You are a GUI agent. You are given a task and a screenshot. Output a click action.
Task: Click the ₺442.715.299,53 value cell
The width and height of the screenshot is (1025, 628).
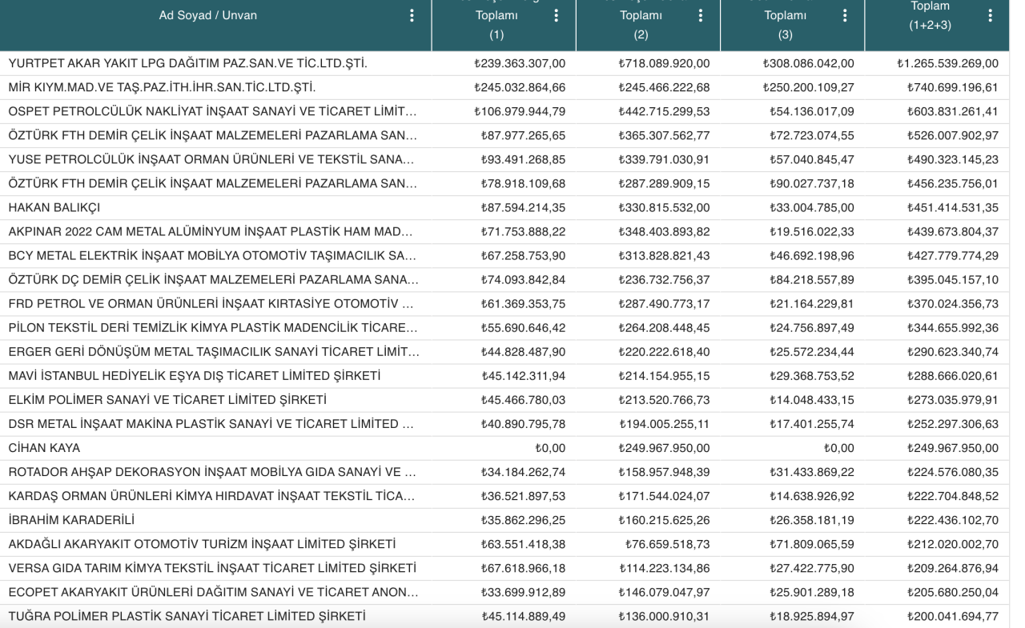(664, 110)
